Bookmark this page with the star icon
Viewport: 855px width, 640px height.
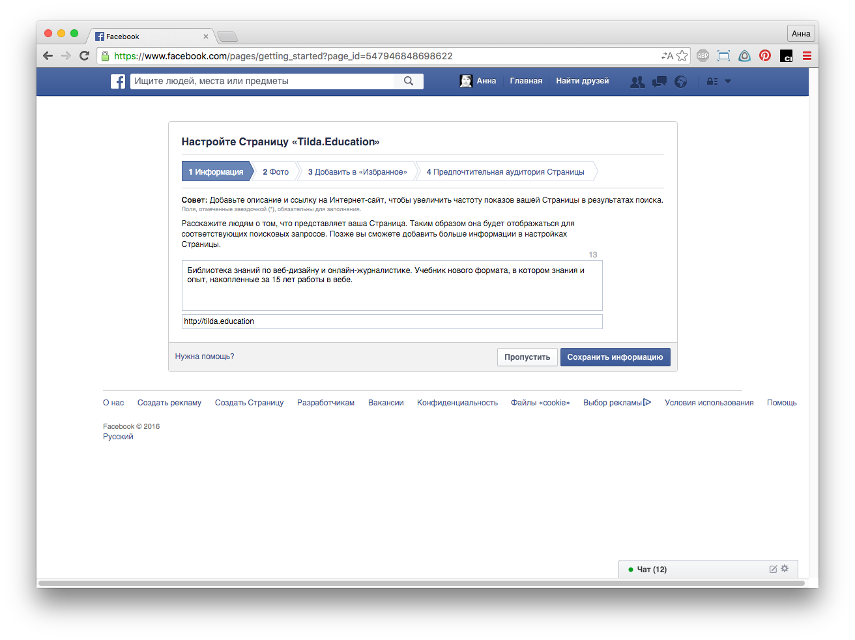click(682, 56)
